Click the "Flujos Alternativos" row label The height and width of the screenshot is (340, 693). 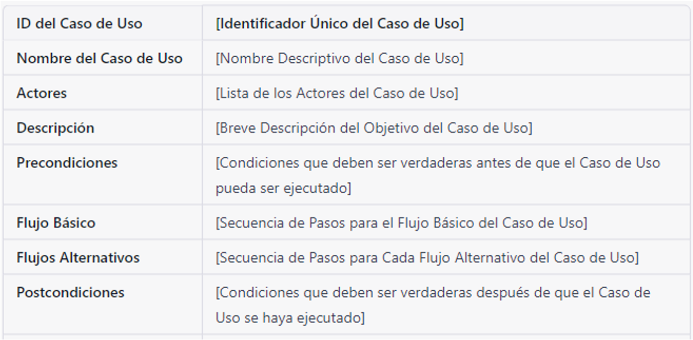click(x=78, y=257)
